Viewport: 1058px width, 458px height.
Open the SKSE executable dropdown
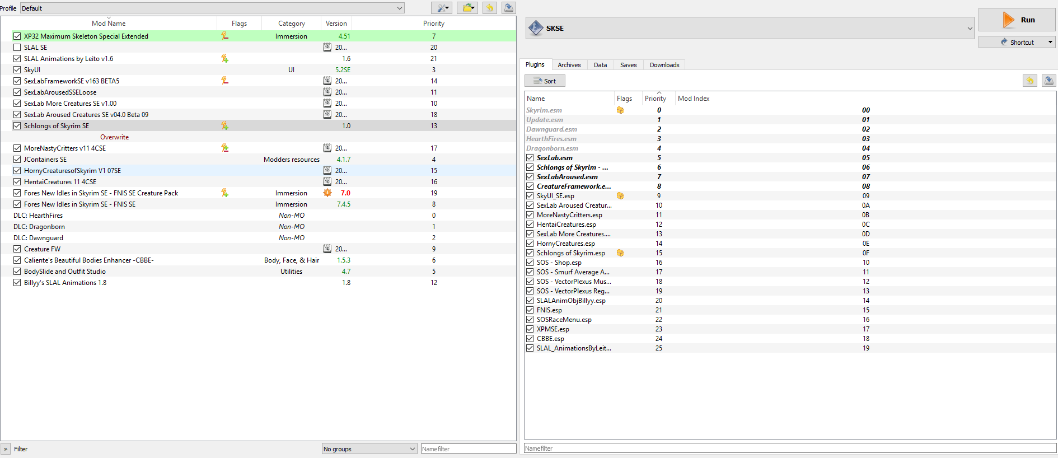click(x=750, y=28)
